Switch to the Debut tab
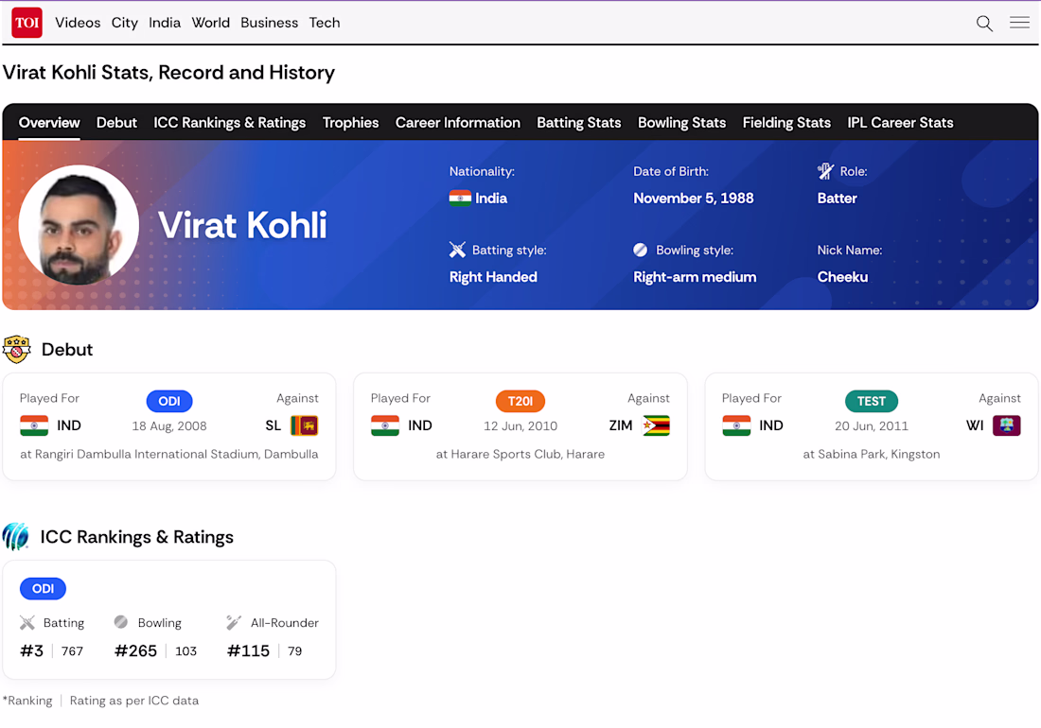 pyautogui.click(x=116, y=123)
